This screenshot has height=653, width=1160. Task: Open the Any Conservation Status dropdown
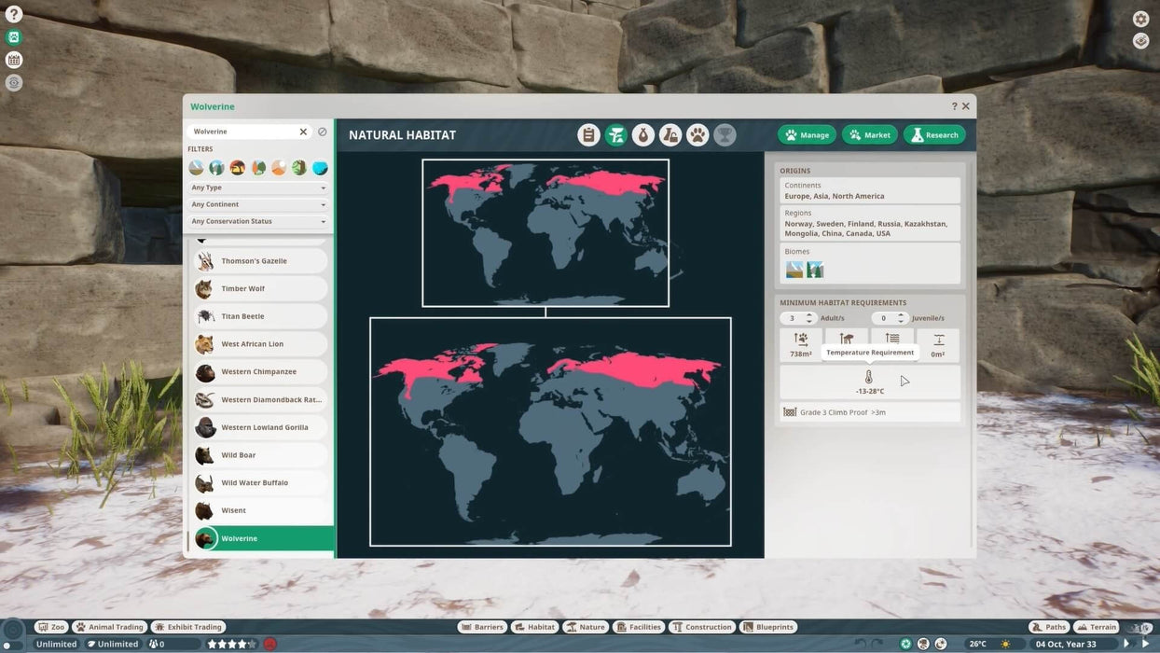point(258,221)
